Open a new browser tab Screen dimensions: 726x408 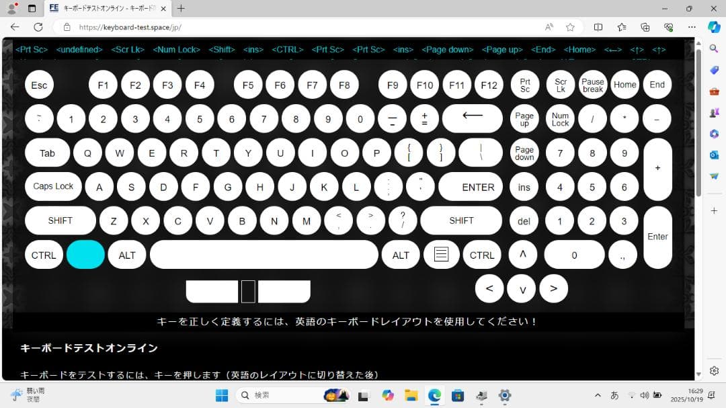181,9
